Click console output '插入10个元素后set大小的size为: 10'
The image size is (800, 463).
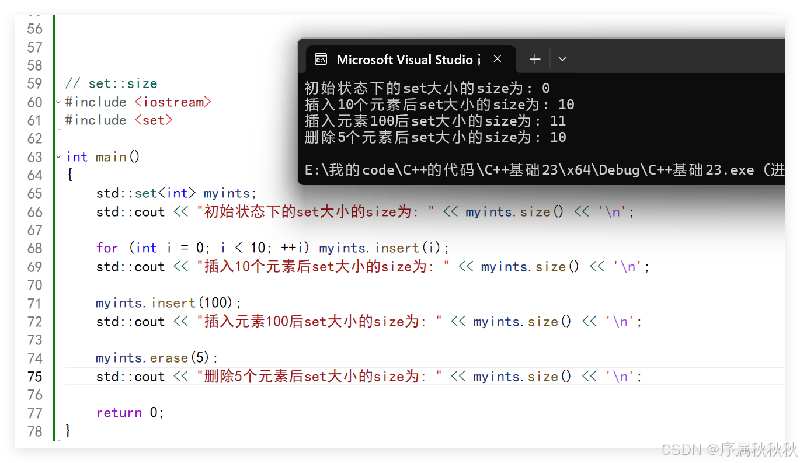coord(439,105)
